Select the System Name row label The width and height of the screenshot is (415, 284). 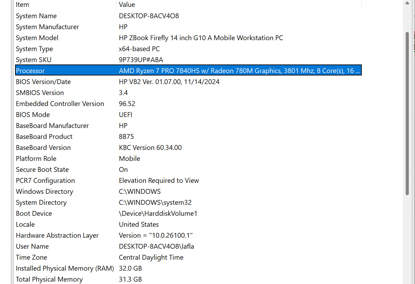coord(36,16)
